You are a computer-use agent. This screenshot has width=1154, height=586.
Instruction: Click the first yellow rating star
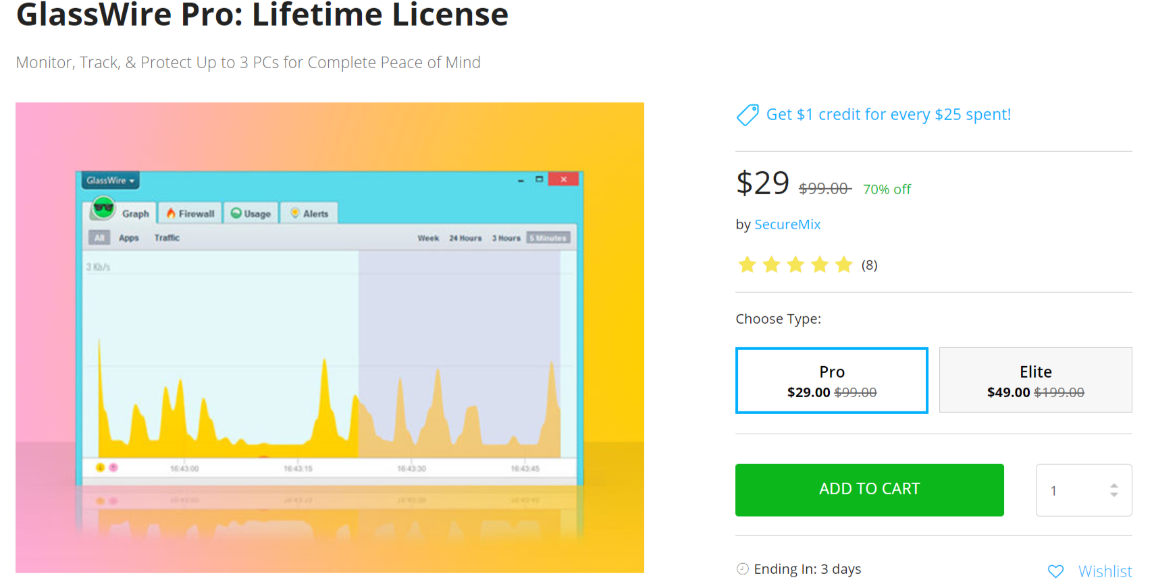tap(747, 265)
